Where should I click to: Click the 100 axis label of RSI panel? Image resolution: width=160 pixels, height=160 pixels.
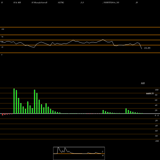click(3, 29)
